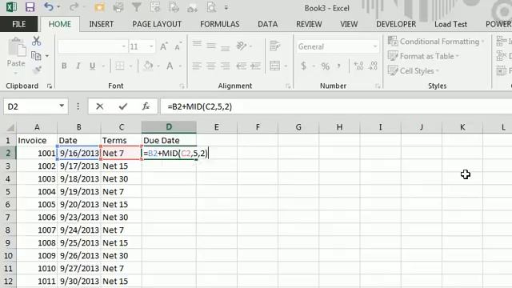
Task: Open the Customize Quick Access Toolbar arrow
Action: [x=226, y=7]
